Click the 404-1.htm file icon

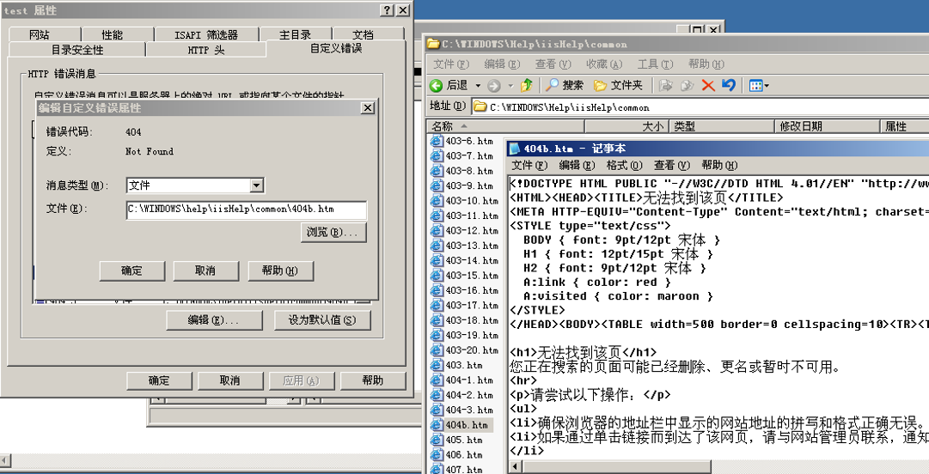pos(437,380)
